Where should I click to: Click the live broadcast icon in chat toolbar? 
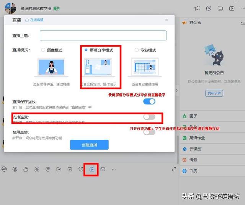click(x=92, y=169)
